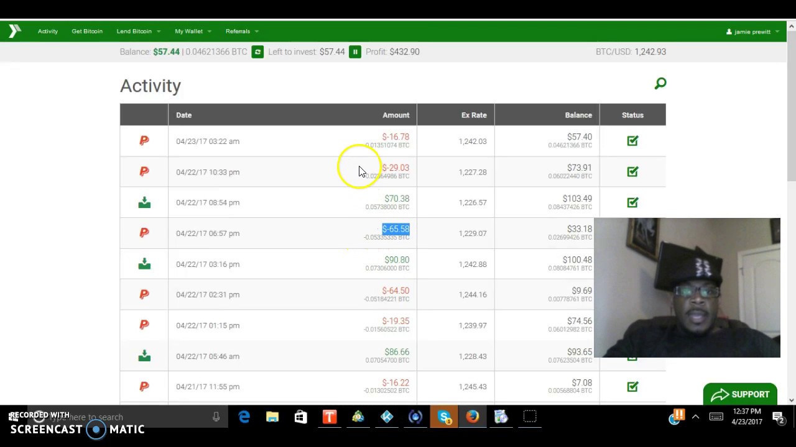The width and height of the screenshot is (796, 447).
Task: Click the status checkmark for the $73.91 balance row
Action: coord(632,171)
